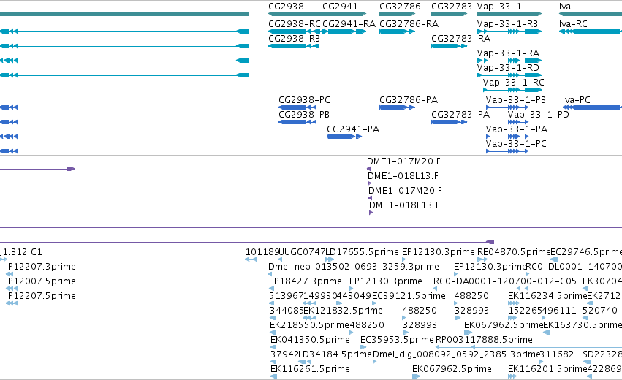This screenshot has height=380, width=622.
Task: Click EST label EK121832.5prime
Action: (x=343, y=311)
